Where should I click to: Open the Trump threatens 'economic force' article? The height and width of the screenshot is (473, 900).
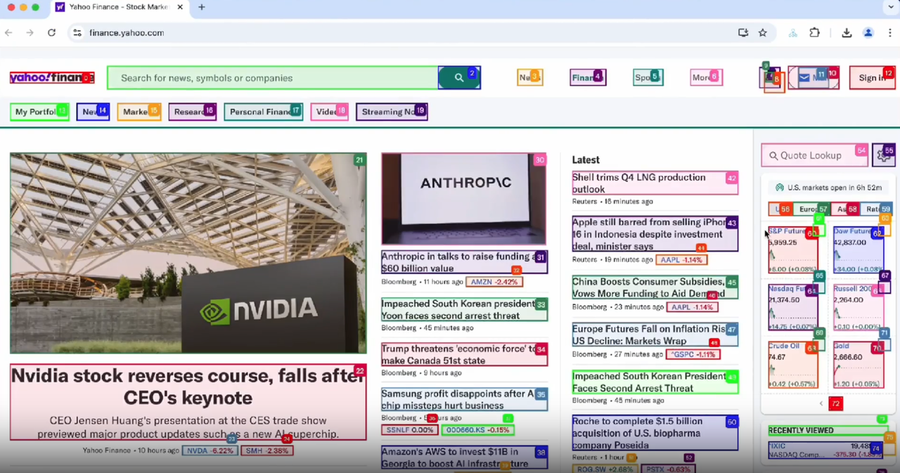point(464,354)
